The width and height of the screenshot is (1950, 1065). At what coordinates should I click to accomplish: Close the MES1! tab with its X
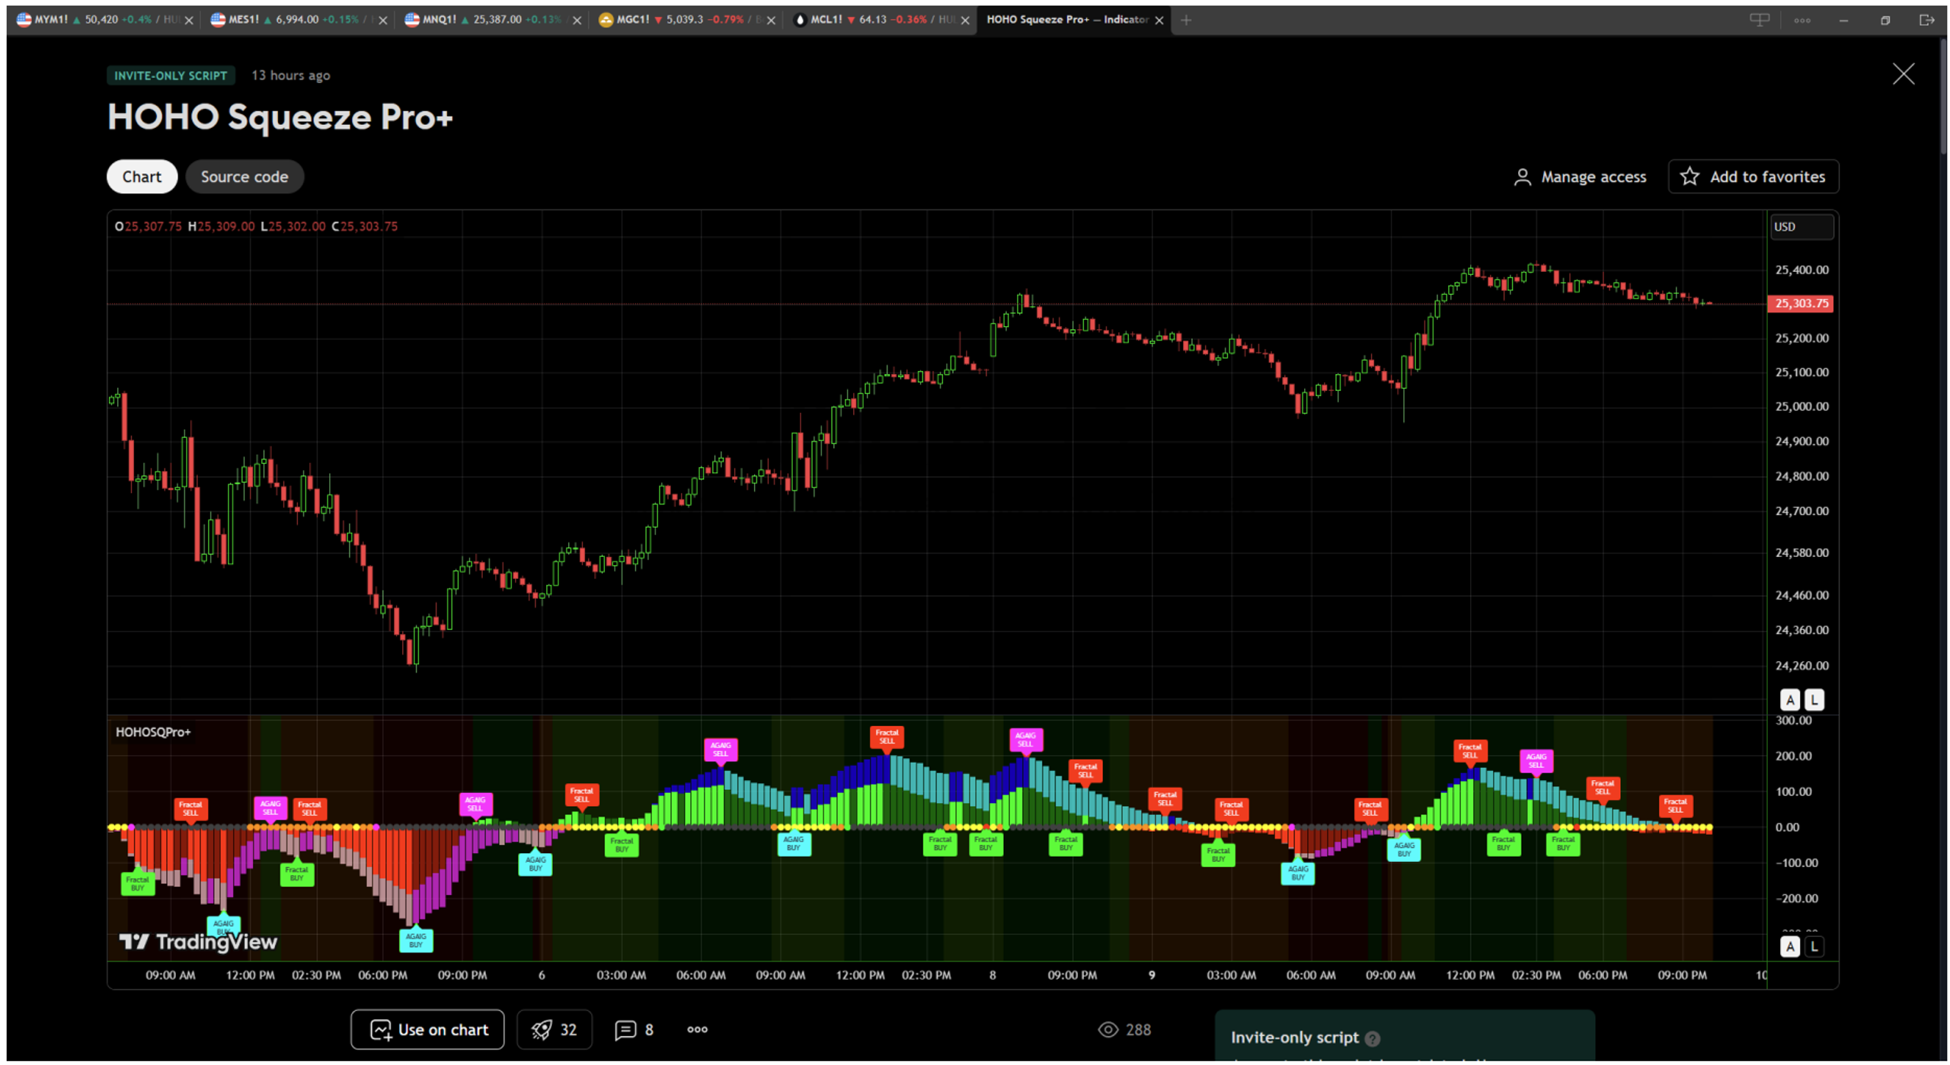click(383, 21)
